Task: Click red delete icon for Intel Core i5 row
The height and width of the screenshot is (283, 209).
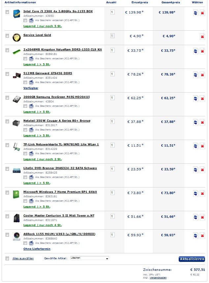Action: [202, 13]
